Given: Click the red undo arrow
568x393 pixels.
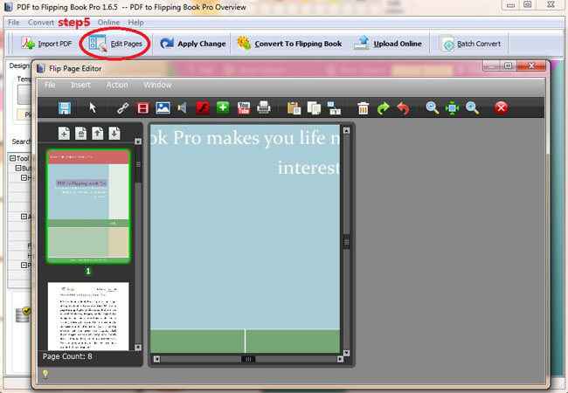Looking at the screenshot, I should point(403,107).
